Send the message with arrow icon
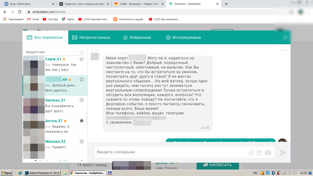Image resolution: width=313 pixels, height=176 pixels. coord(283,153)
